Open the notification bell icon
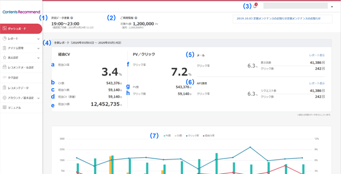Image resolution: width=341 pixels, height=174 pixels. 255,7
